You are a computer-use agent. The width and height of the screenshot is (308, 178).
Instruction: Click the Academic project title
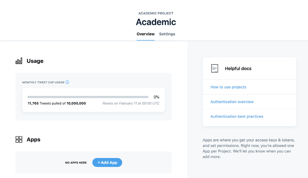click(x=156, y=22)
